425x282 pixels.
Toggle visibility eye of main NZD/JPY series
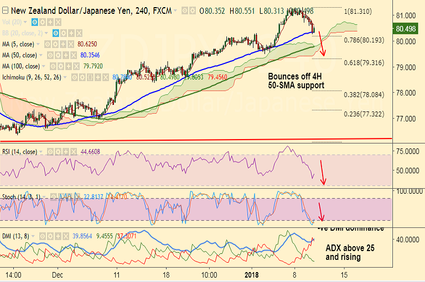(x=185, y=11)
